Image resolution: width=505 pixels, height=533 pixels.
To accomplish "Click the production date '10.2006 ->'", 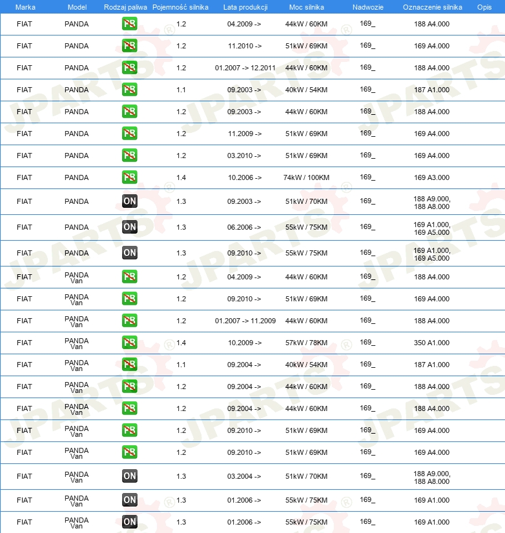I will [245, 177].
